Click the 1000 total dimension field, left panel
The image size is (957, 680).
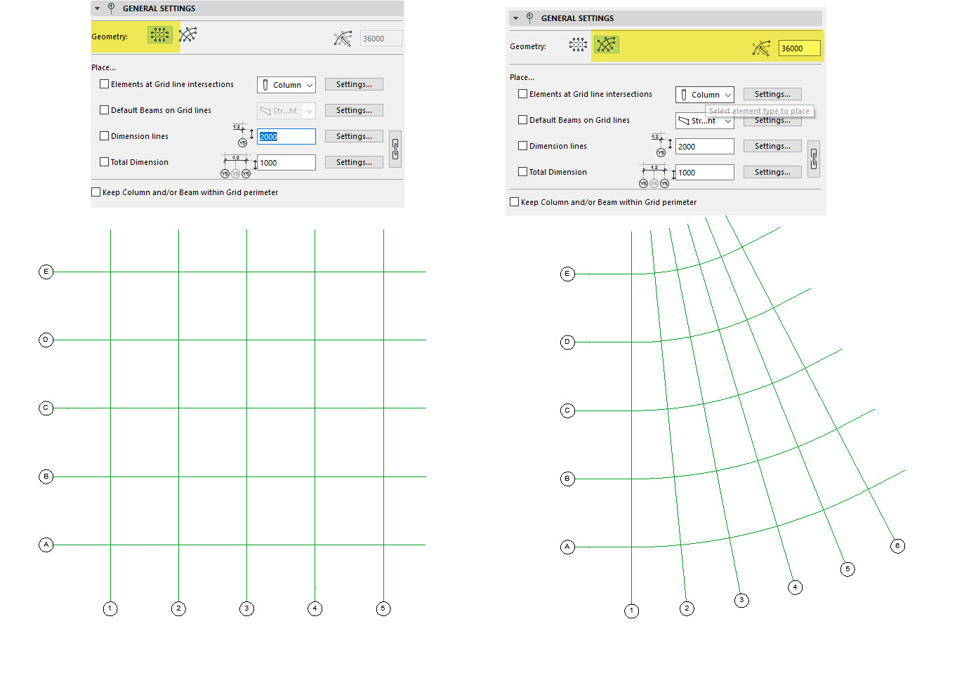click(286, 163)
